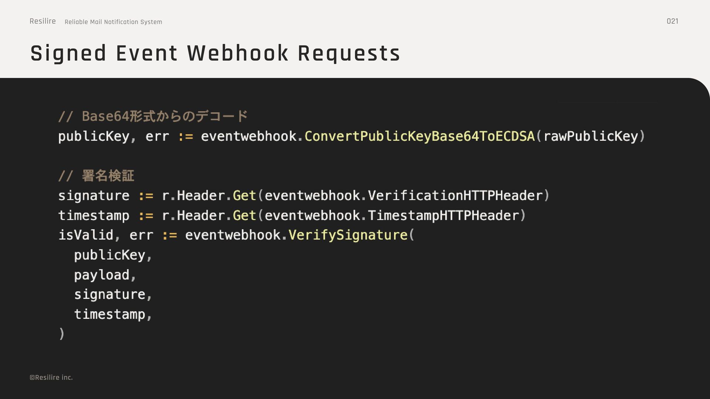
Task: Click the Resilire logo text
Action: tap(43, 21)
